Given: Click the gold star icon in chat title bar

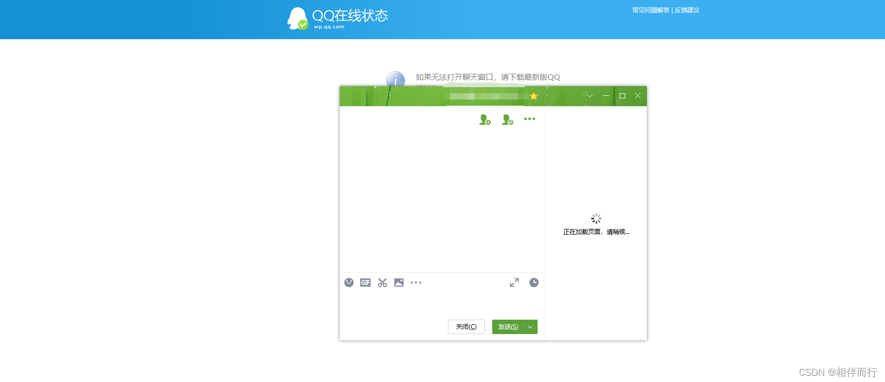Looking at the screenshot, I should [x=533, y=96].
